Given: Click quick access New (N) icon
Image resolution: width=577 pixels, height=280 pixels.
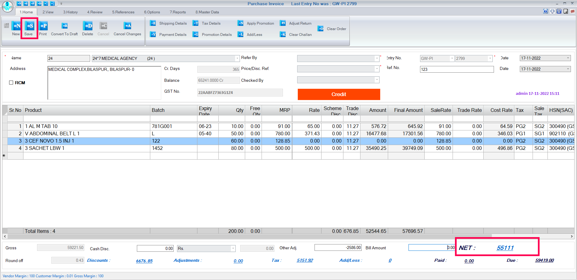Looking at the screenshot, I should point(19,4).
